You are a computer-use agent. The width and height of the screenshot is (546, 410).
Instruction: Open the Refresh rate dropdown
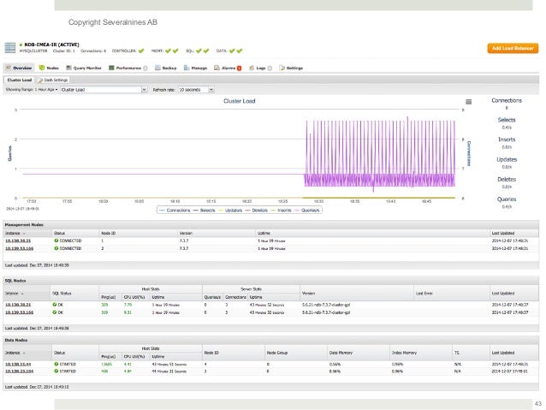pyautogui.click(x=196, y=88)
